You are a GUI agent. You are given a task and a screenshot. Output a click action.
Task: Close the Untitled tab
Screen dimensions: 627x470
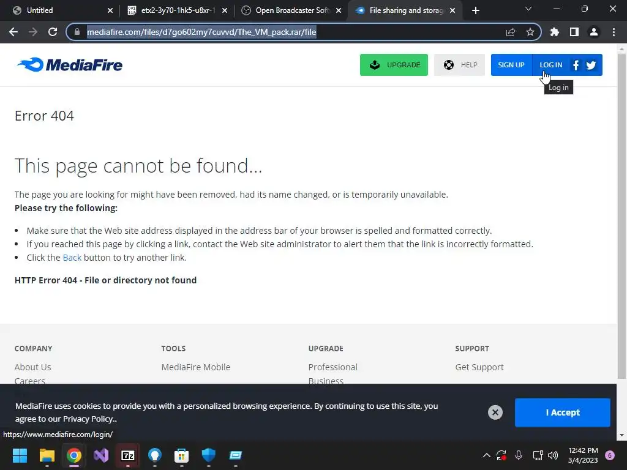[110, 10]
